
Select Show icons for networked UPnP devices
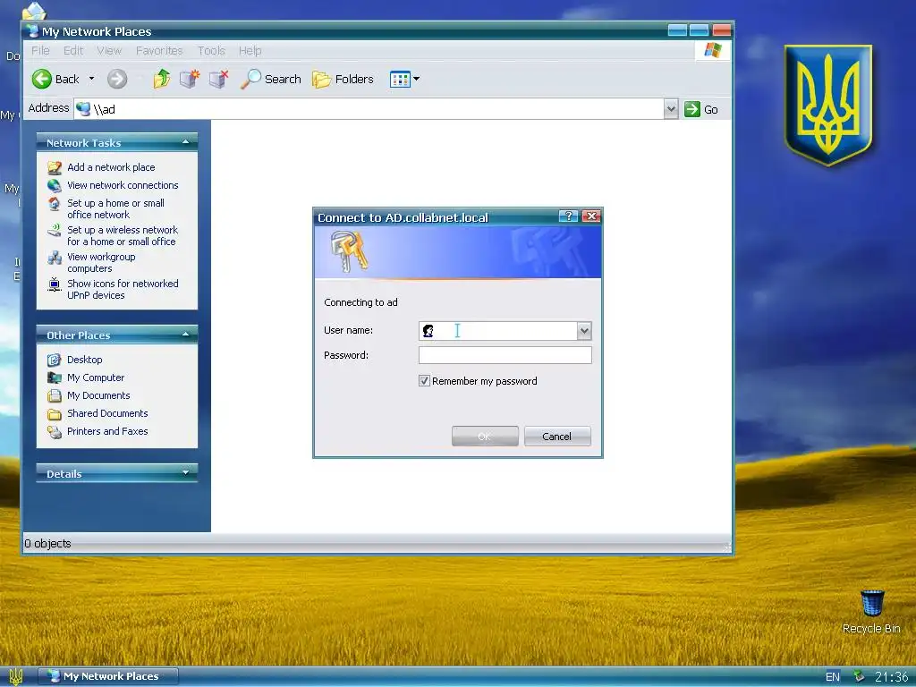point(123,289)
